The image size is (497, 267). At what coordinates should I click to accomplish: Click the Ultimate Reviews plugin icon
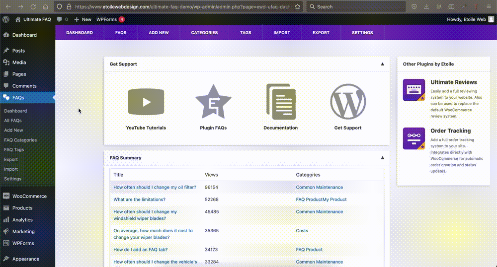pyautogui.click(x=414, y=90)
